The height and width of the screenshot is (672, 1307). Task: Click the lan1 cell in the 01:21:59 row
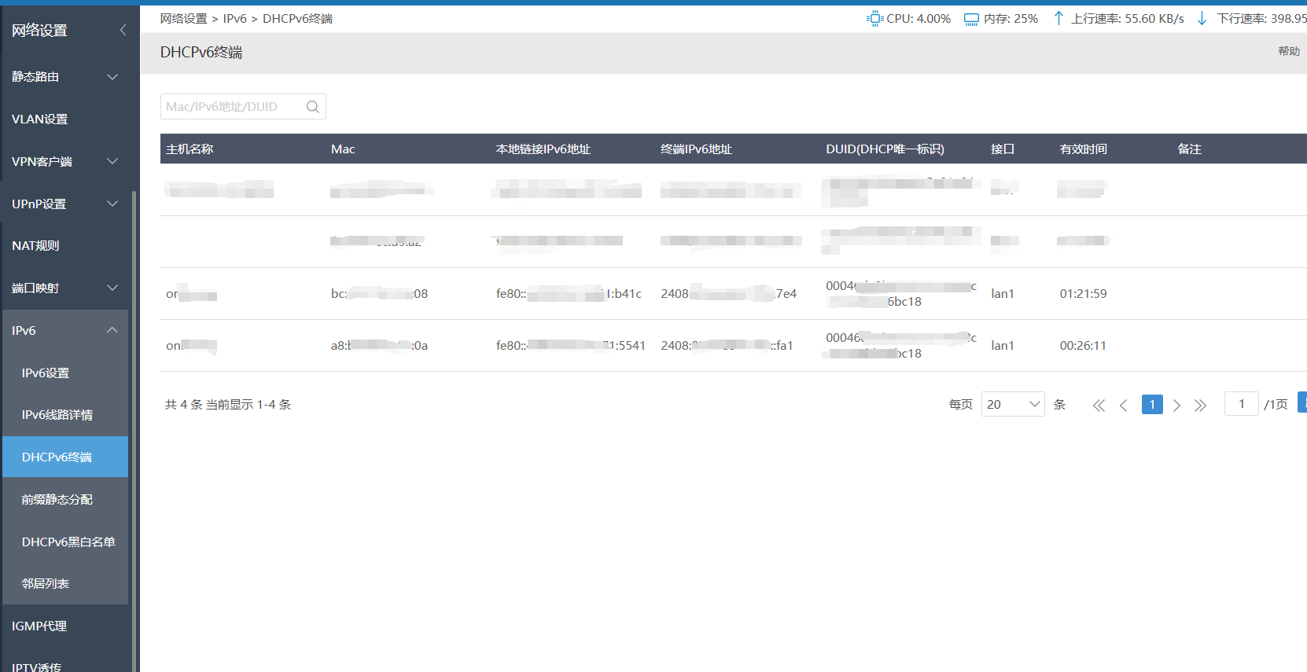click(1003, 293)
